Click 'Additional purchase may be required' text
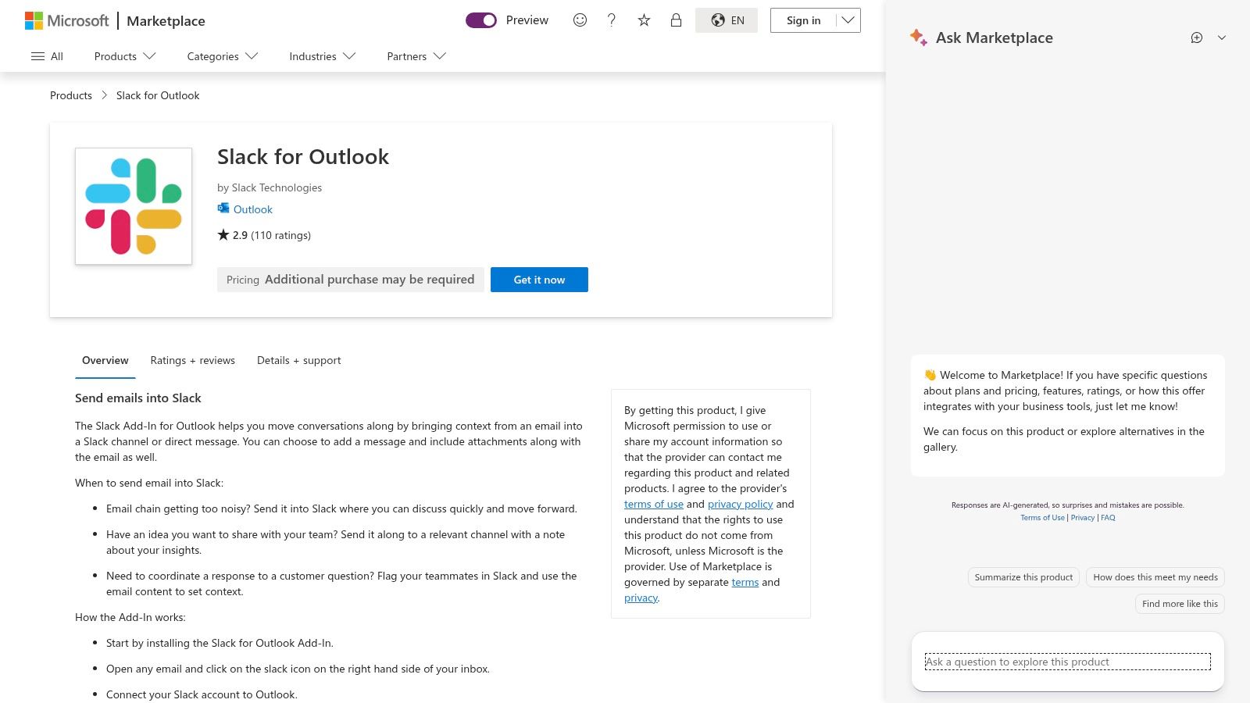The image size is (1250, 703). pos(370,280)
